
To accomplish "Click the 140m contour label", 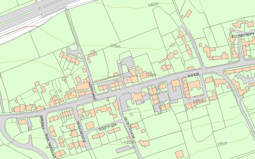I will coord(153,5).
